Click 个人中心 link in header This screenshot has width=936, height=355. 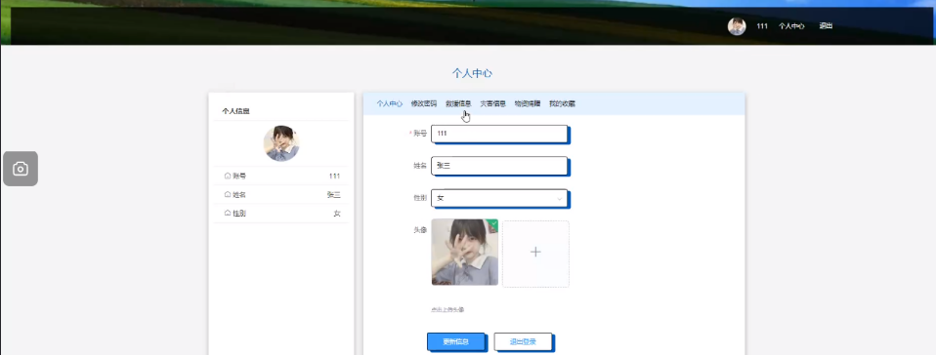791,26
